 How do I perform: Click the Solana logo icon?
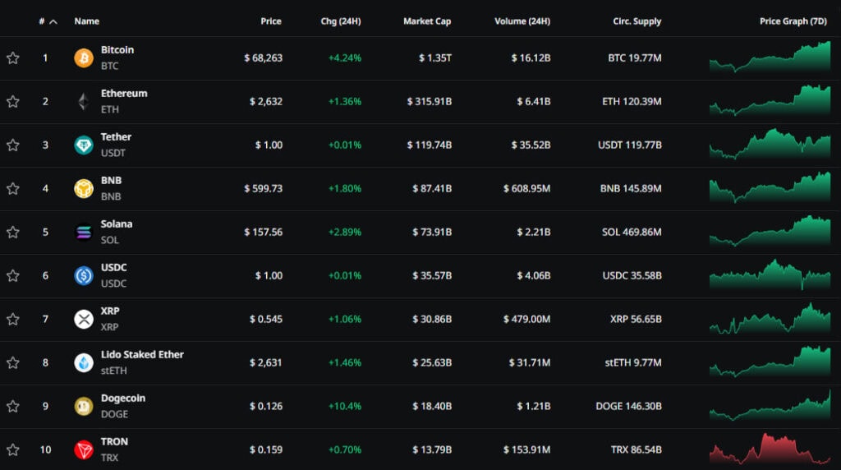point(84,233)
